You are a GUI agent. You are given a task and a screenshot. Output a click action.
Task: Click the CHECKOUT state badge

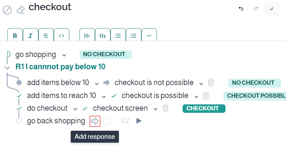point(204,108)
